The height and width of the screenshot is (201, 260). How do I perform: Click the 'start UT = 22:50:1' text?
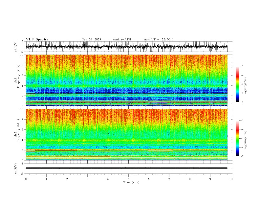(x=158, y=39)
